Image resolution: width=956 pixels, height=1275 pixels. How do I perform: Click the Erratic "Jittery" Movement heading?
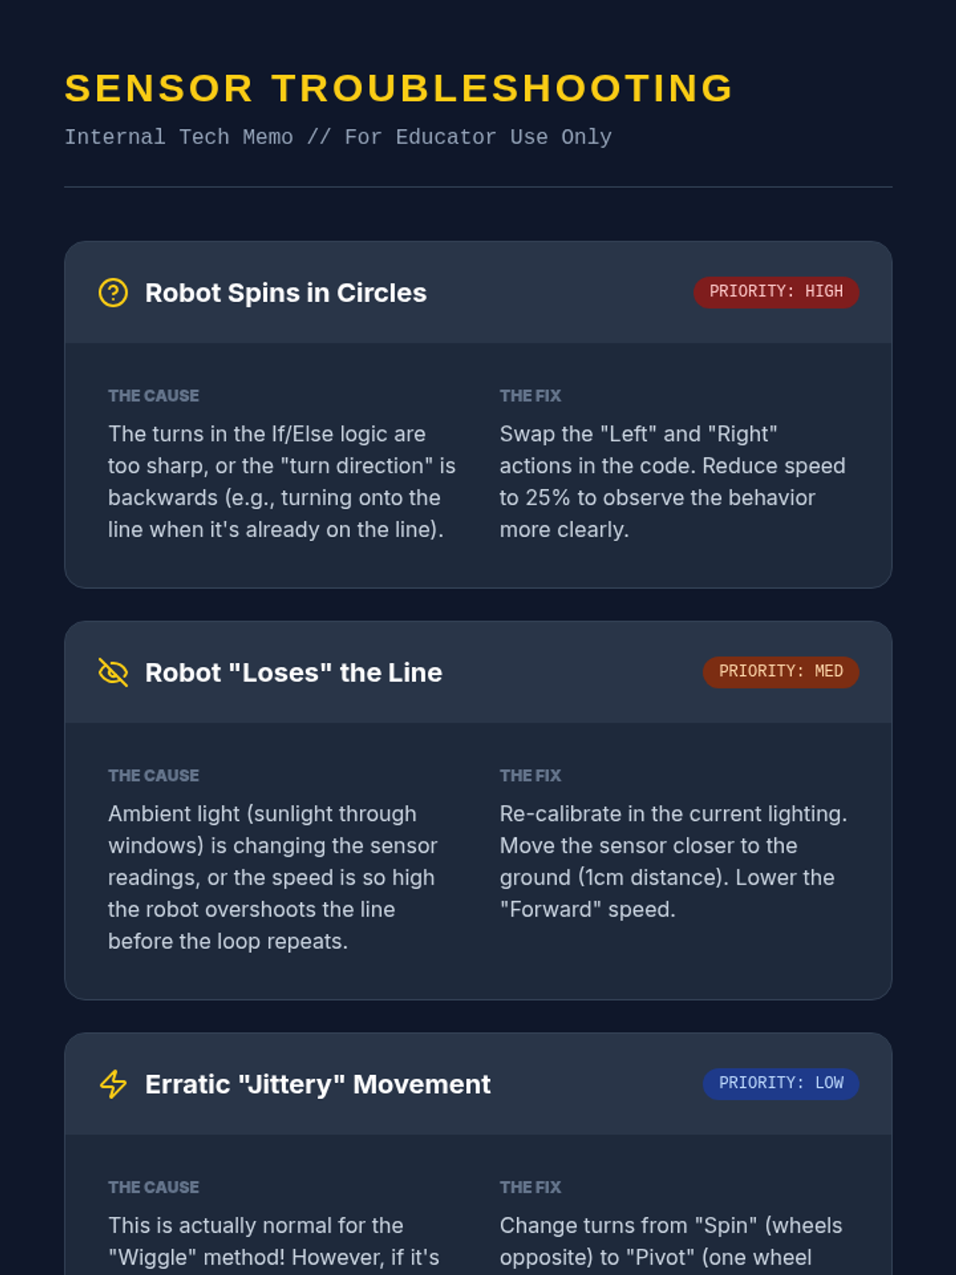tap(318, 1084)
